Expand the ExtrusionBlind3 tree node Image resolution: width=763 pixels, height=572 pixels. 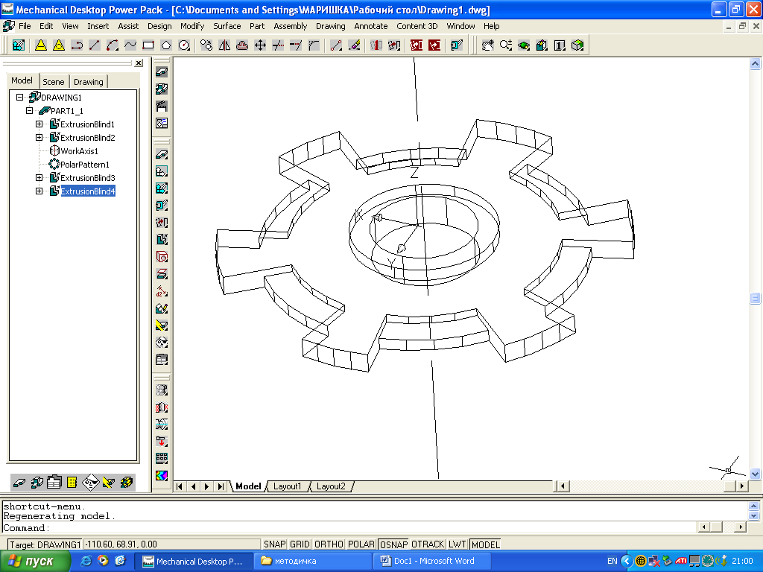(x=39, y=177)
